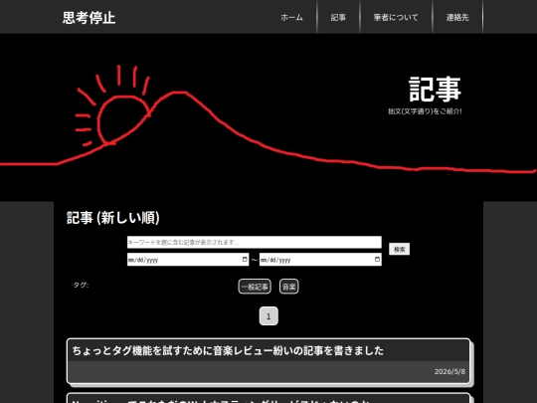Select pagination page 1 button
Screen dimensions: 537x403
268,316
